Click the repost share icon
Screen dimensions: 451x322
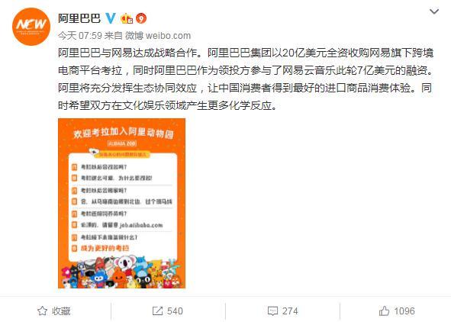[157, 311]
